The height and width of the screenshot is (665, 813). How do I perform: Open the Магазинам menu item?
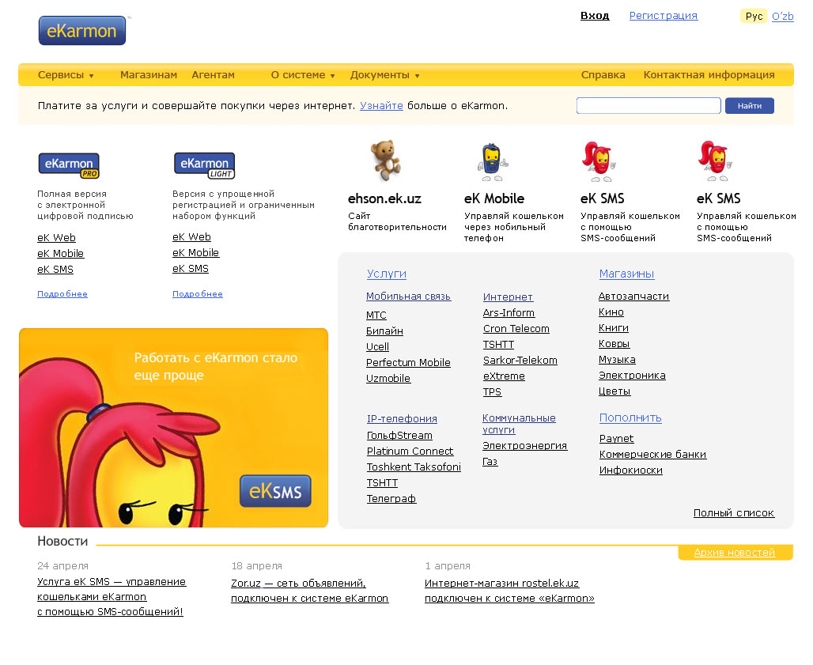point(149,75)
